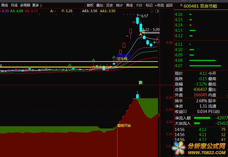This screenshot has height=157, width=228.
Task: Click the 过牛线 annotation
Action: pos(122,59)
